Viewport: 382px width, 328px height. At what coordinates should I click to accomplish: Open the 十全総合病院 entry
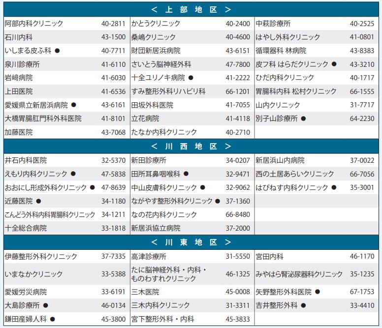pyautogui.click(x=26, y=228)
